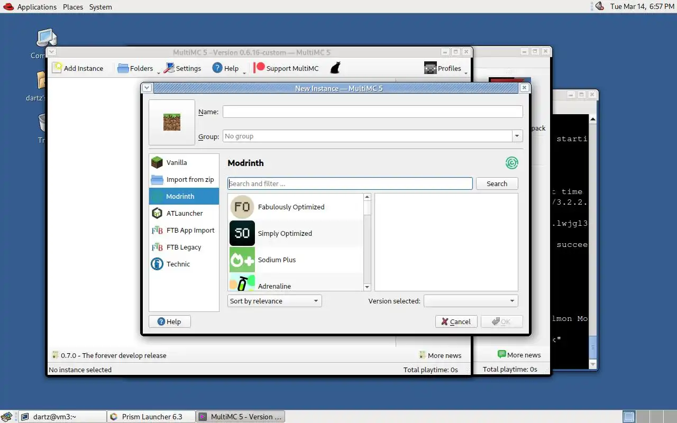This screenshot has width=677, height=423.
Task: Select Fabulously Optimized modpack
Action: tap(296, 207)
